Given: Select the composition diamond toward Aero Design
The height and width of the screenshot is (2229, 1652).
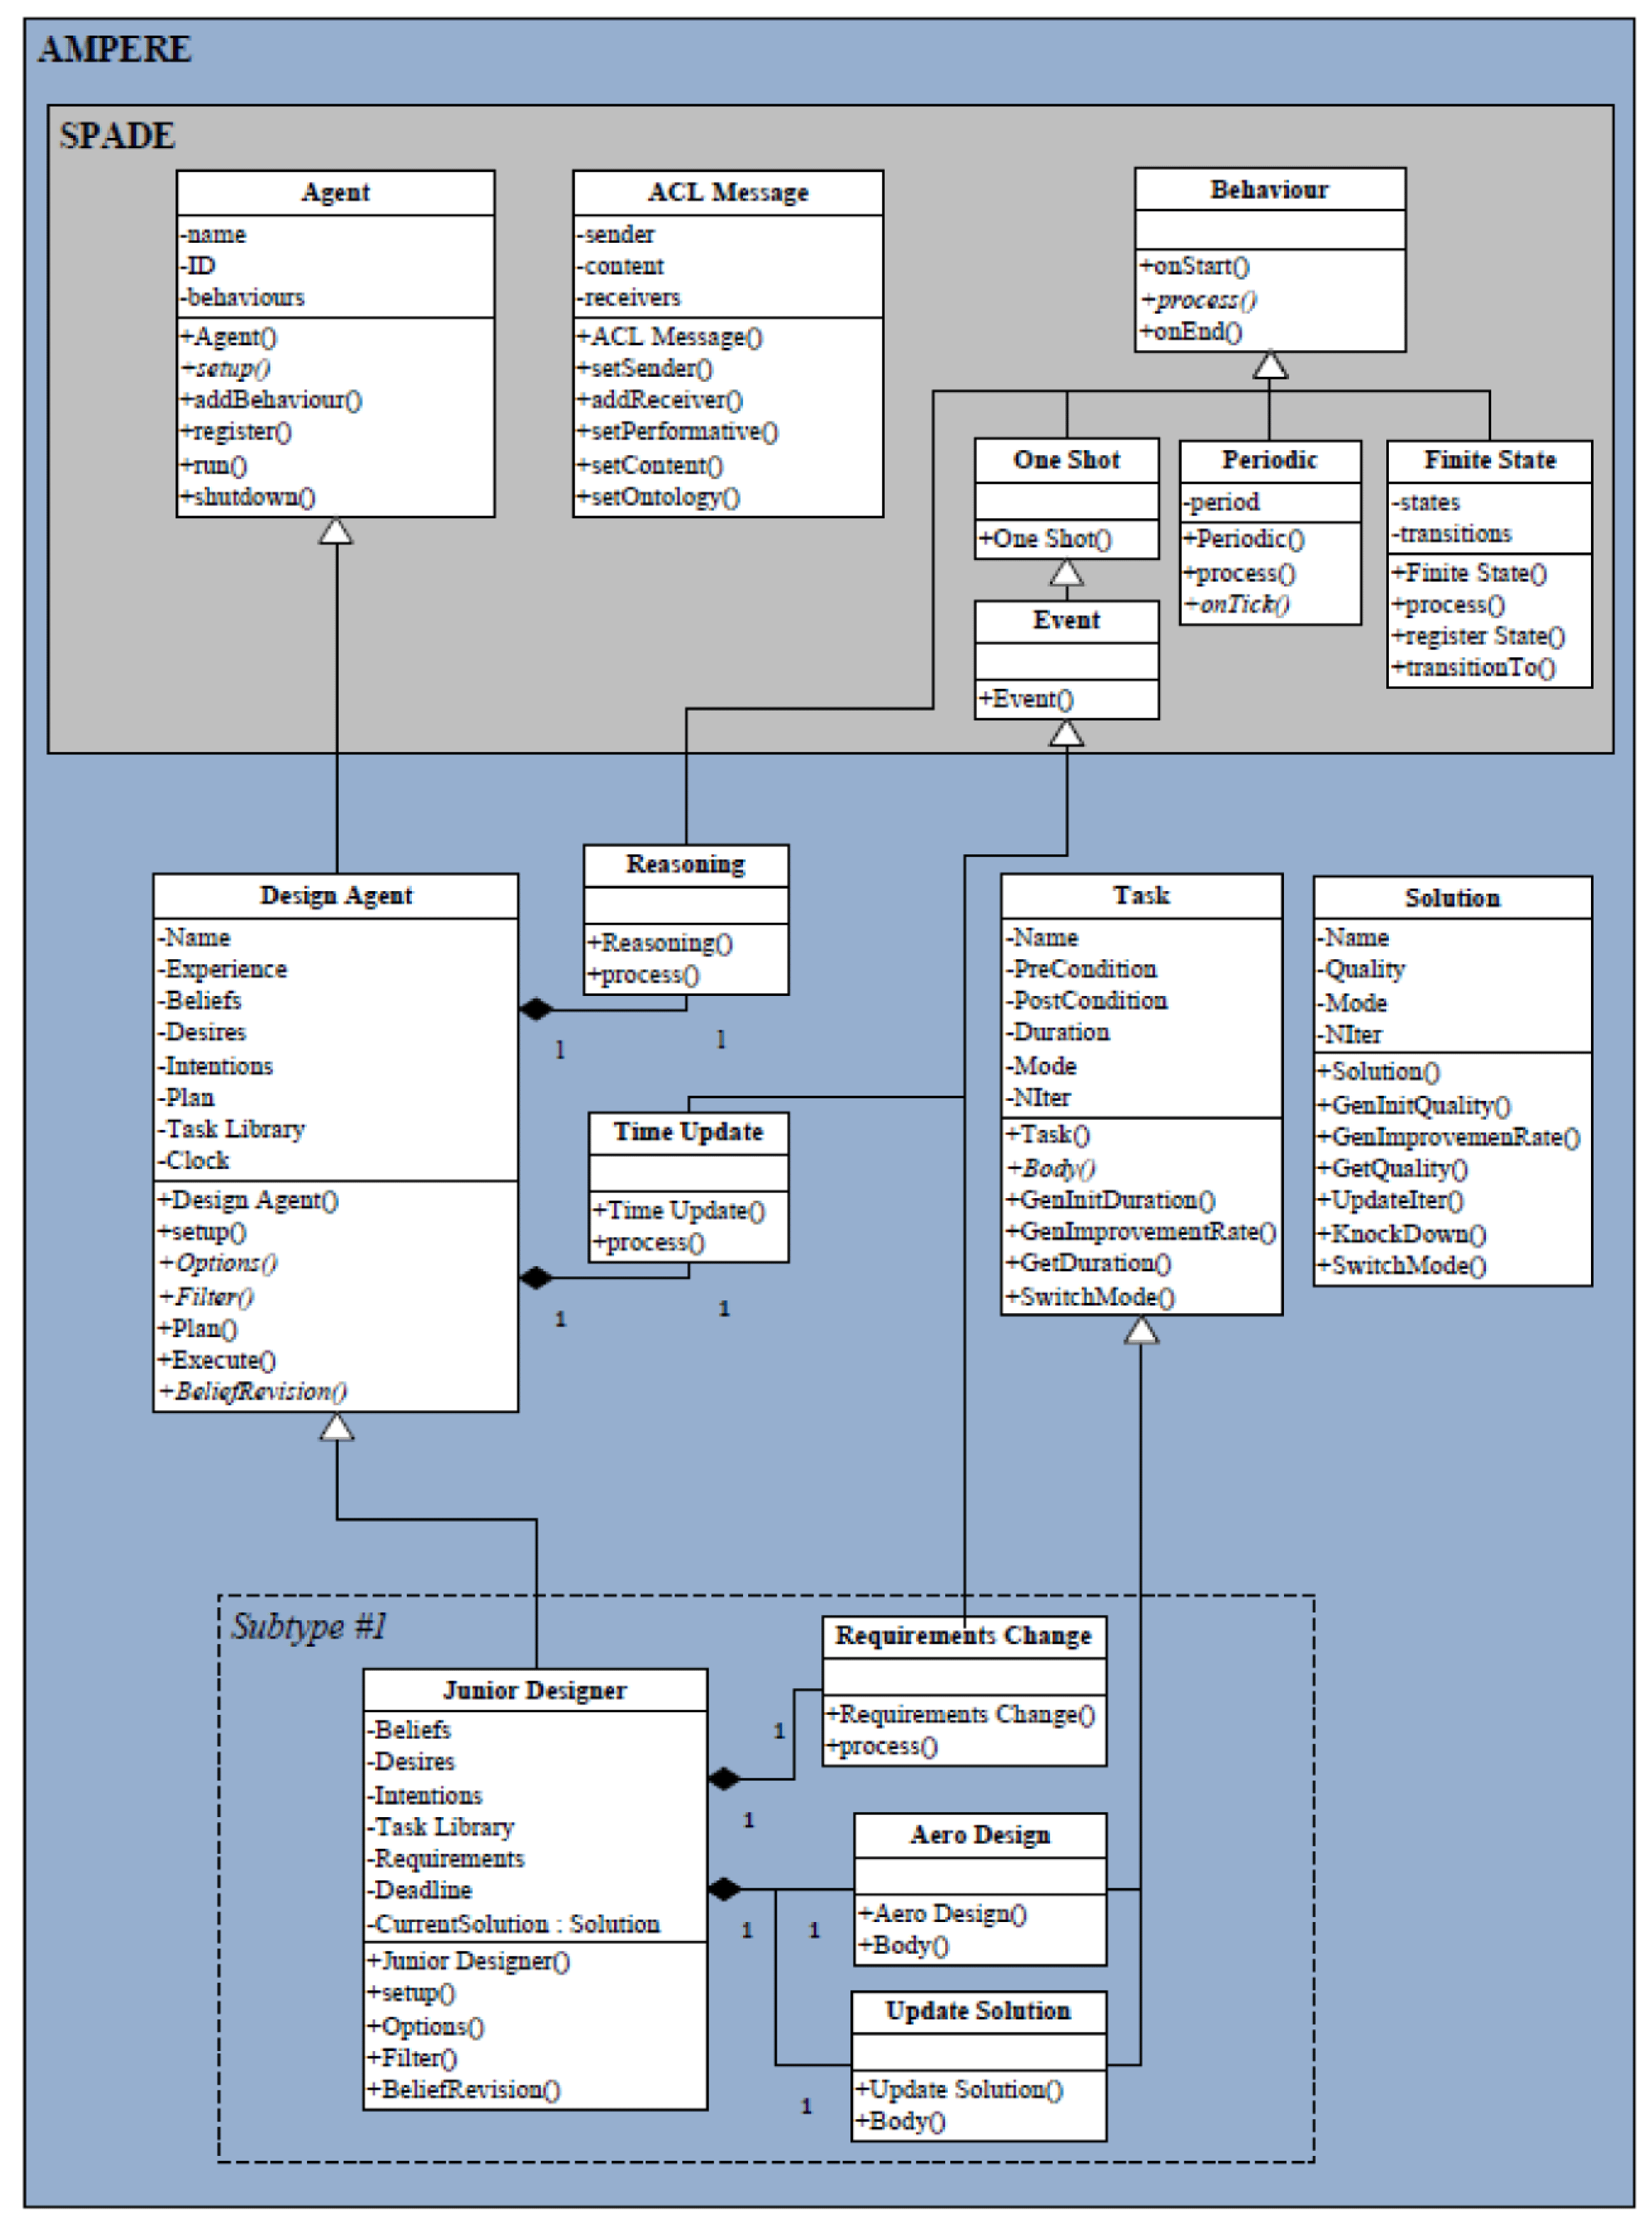Looking at the screenshot, I should tap(724, 1889).
